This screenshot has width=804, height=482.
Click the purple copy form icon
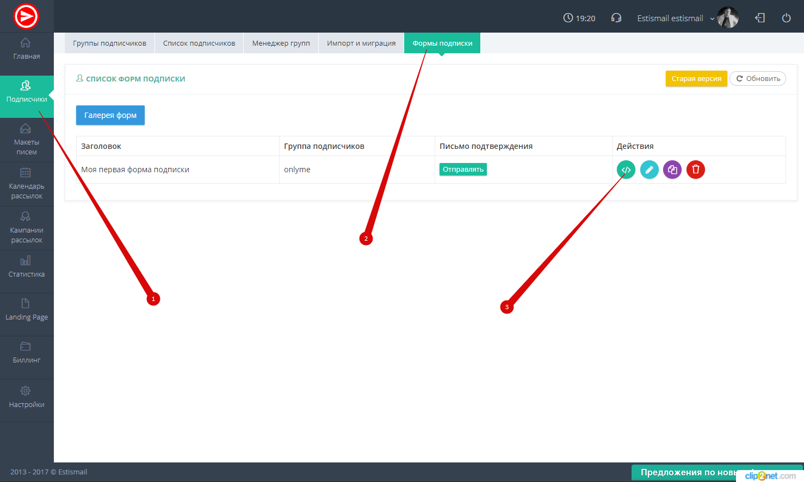[x=672, y=170]
